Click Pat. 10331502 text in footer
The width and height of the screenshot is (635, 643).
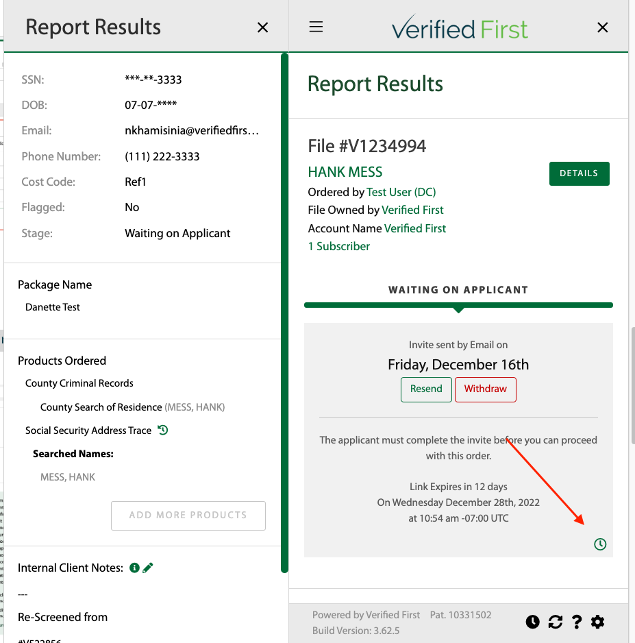(460, 615)
